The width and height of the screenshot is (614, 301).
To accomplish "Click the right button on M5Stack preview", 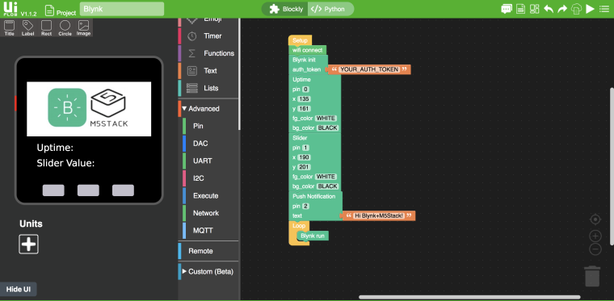I will [x=123, y=190].
